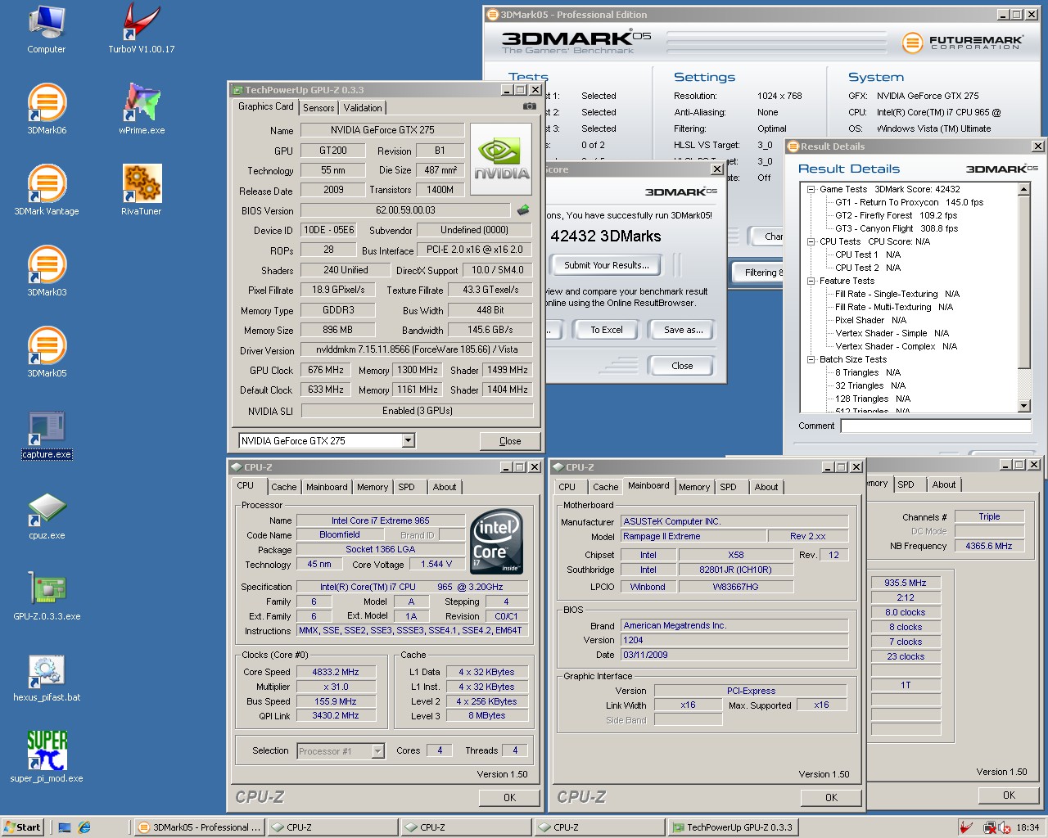Open the Computer desktop icon
Image resolution: width=1048 pixels, height=838 pixels.
pos(46,29)
